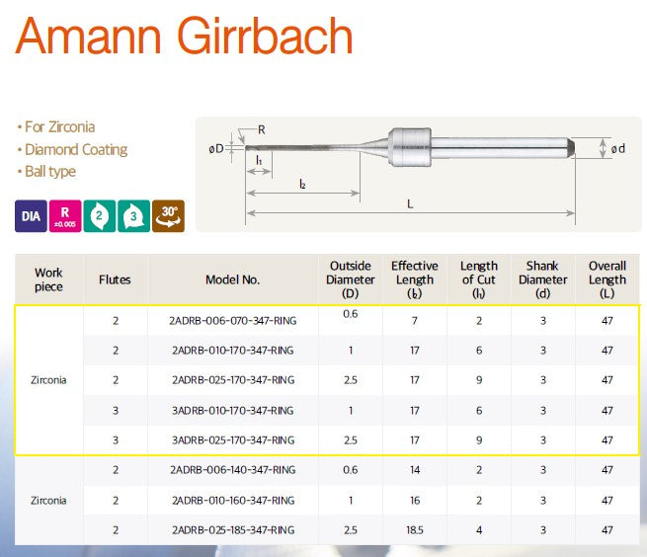This screenshot has height=557, width=647.
Task: Click the Zirconia cell in highlighted group
Action: coord(48,380)
